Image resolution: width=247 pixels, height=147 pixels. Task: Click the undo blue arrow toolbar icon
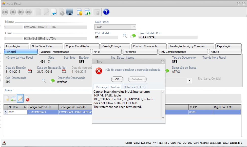(54, 12)
